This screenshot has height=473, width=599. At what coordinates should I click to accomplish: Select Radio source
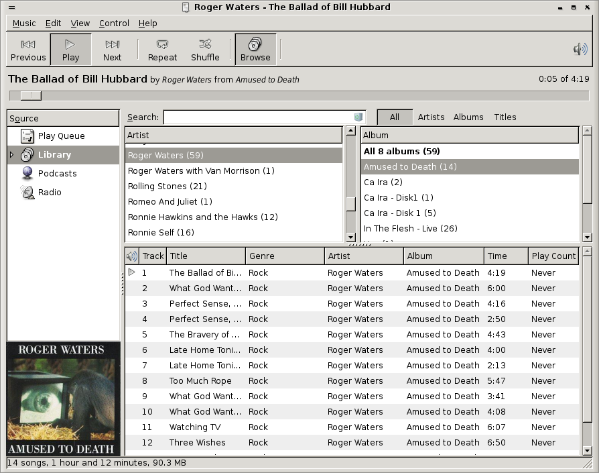pos(63,192)
